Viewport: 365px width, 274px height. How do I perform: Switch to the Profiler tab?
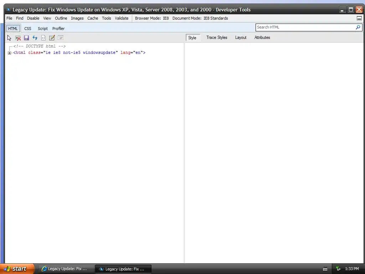point(58,29)
